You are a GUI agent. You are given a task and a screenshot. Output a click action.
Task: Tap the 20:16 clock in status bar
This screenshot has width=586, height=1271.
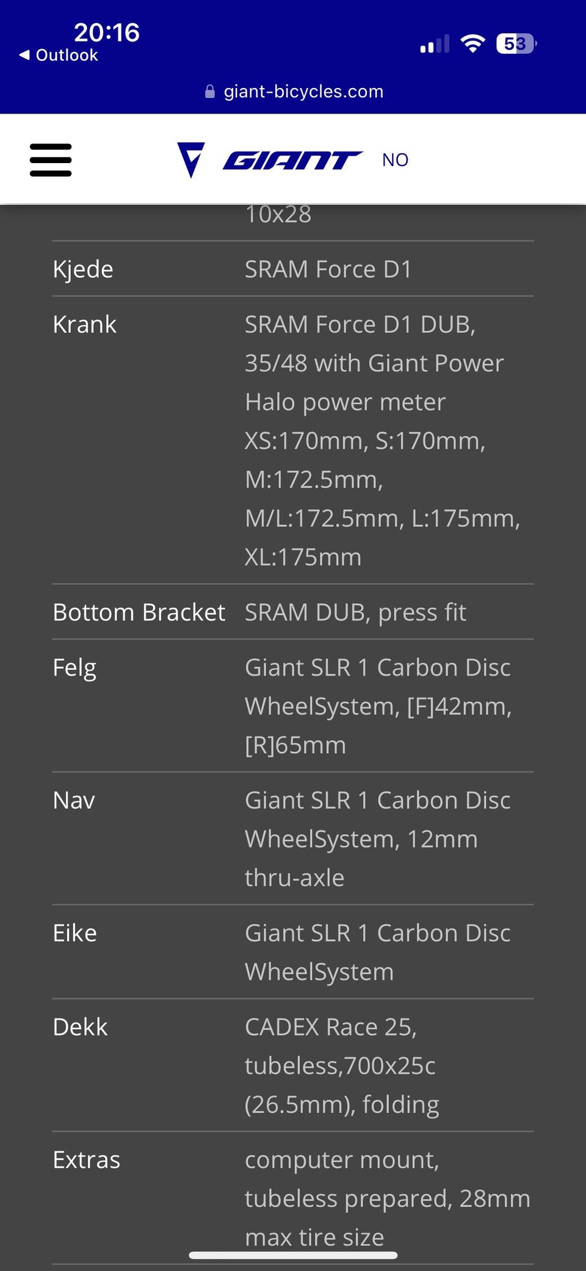[x=106, y=32]
